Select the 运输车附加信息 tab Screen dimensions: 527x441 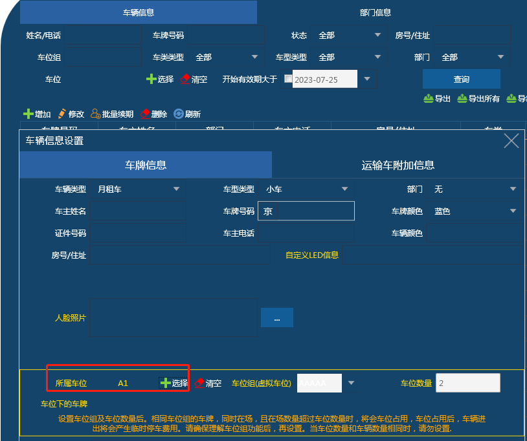(x=398, y=165)
